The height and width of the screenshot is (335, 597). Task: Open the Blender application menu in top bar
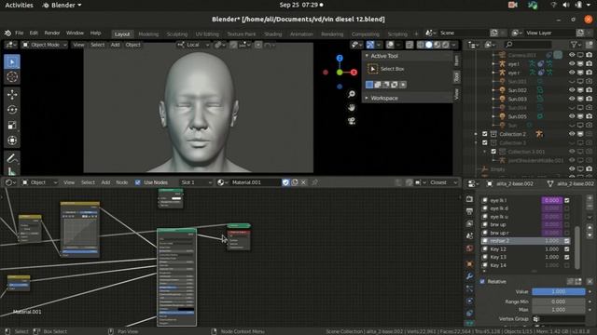click(x=62, y=5)
